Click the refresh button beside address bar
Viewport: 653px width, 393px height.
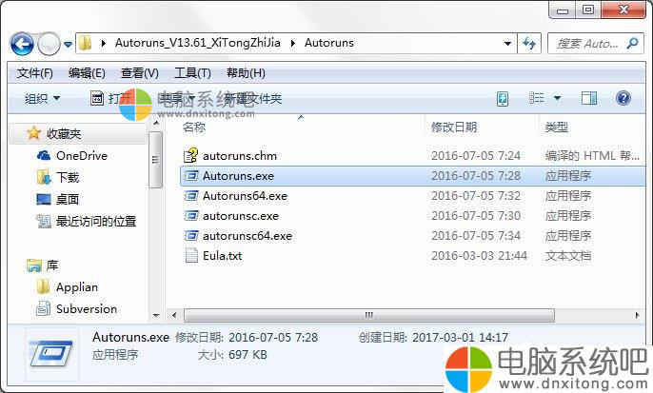[529, 44]
